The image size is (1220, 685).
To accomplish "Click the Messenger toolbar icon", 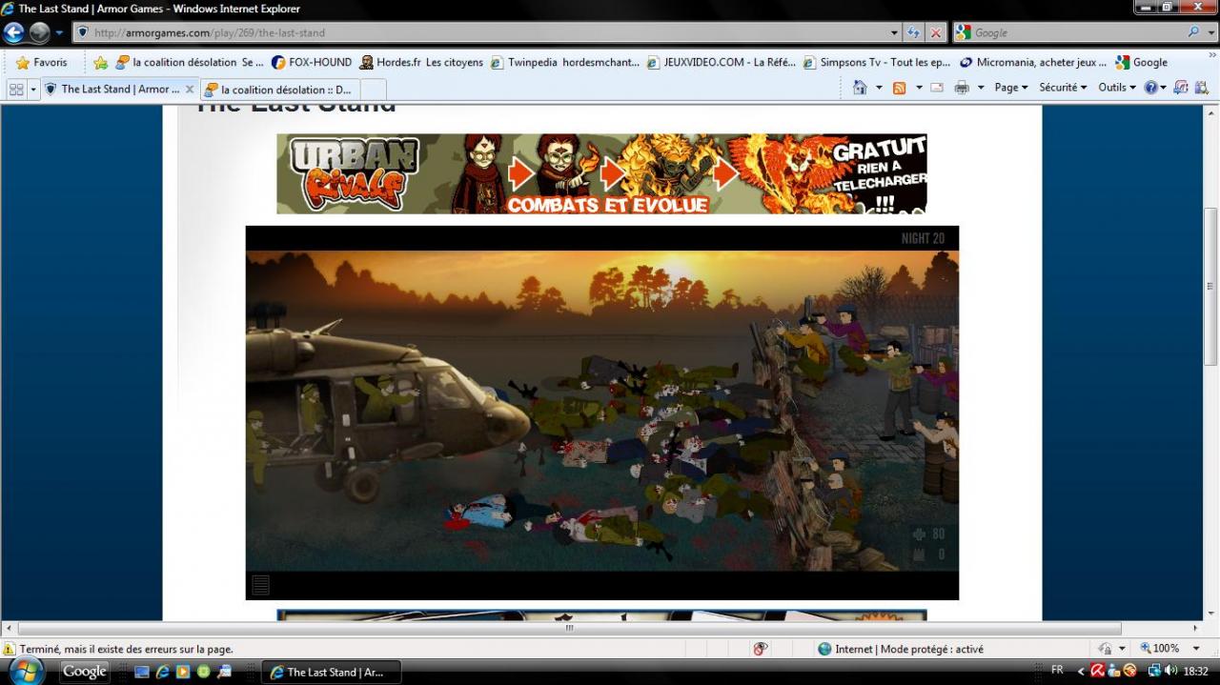I will pos(1181,88).
